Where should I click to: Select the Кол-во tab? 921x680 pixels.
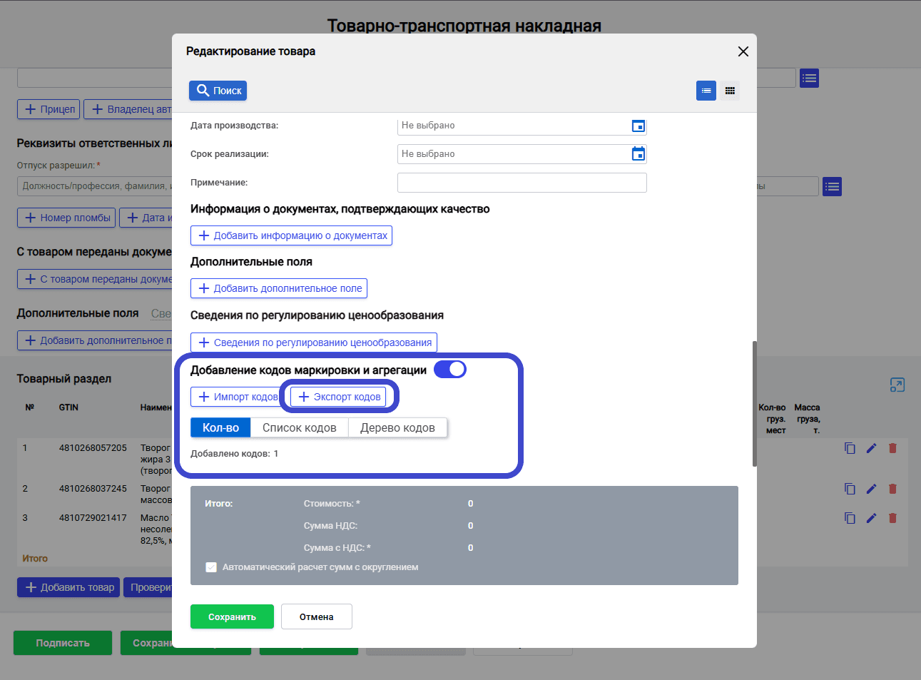click(220, 427)
